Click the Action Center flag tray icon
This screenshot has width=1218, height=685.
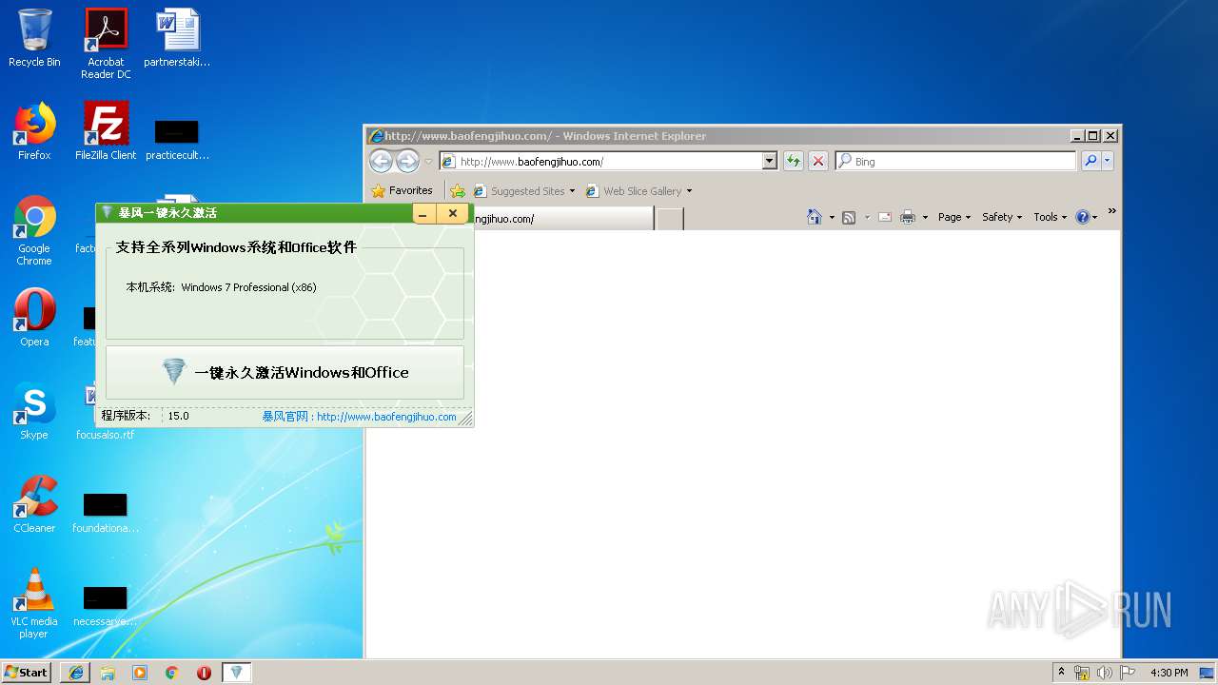[1128, 673]
